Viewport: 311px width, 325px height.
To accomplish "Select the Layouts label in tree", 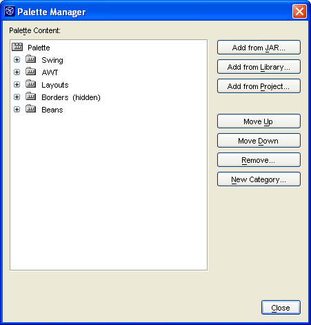I will click(x=55, y=85).
